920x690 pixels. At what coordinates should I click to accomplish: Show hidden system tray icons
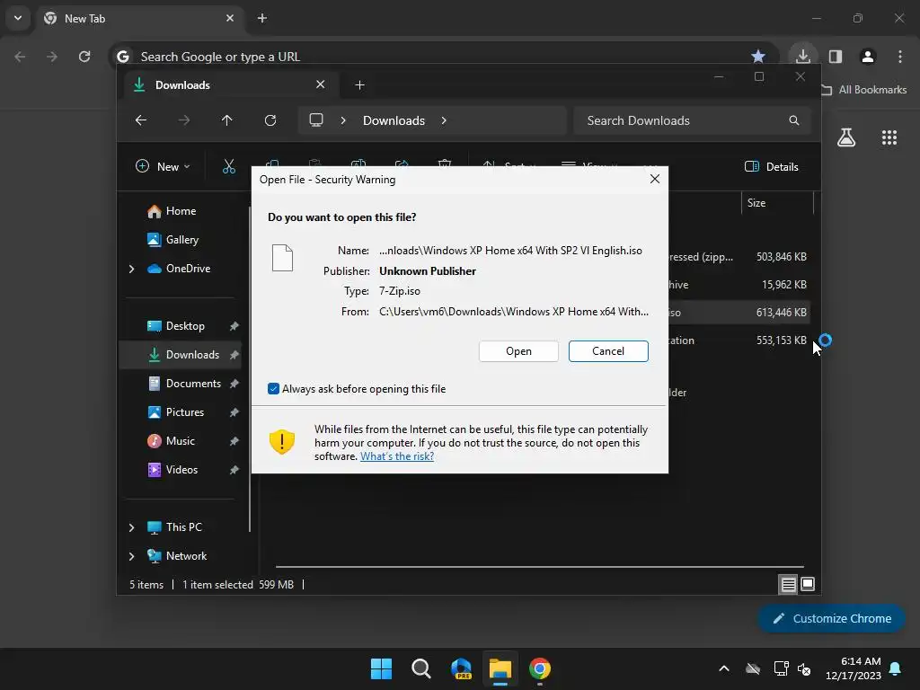(724, 668)
